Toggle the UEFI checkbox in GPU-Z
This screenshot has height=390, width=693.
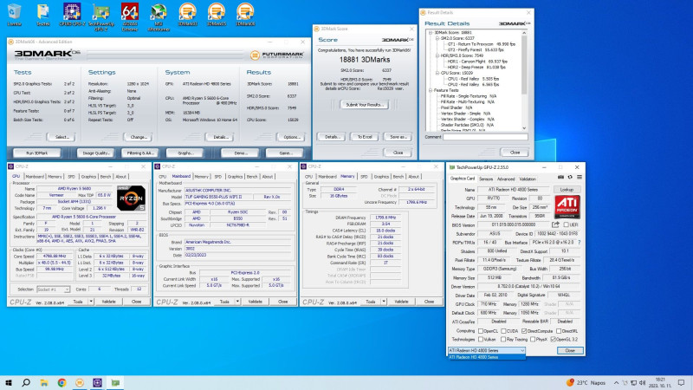[567, 224]
